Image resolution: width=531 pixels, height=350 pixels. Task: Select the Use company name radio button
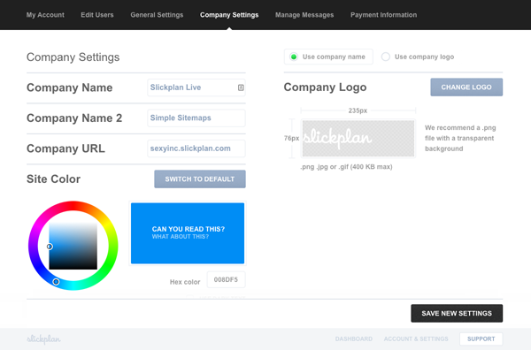pyautogui.click(x=294, y=57)
